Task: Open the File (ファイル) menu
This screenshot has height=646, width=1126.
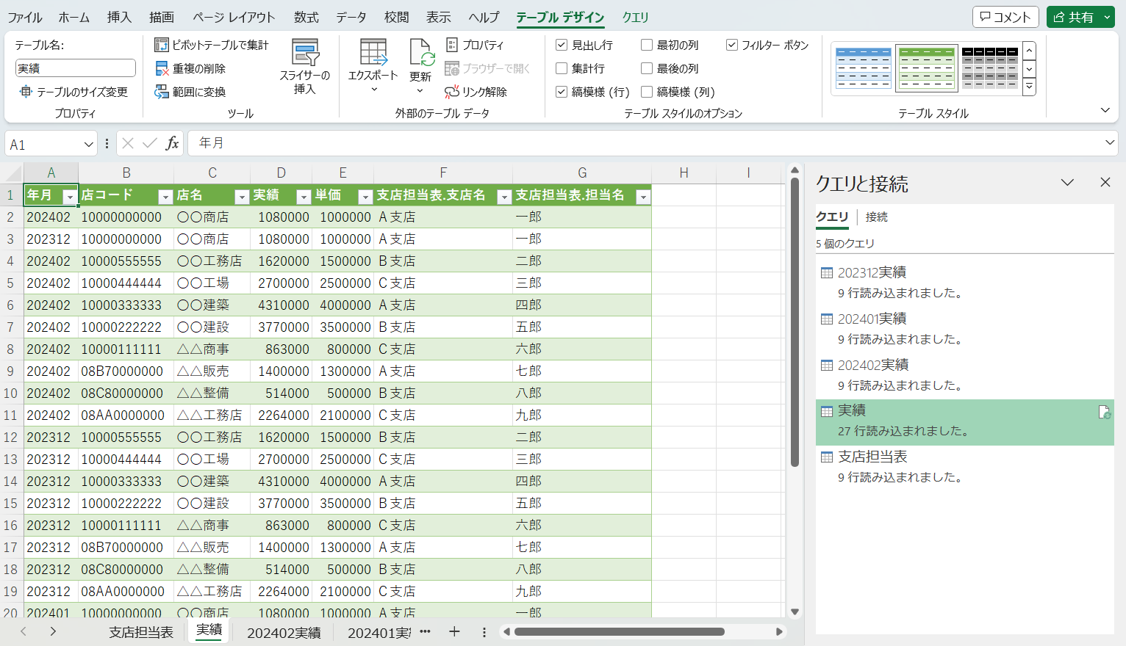Action: (25, 17)
